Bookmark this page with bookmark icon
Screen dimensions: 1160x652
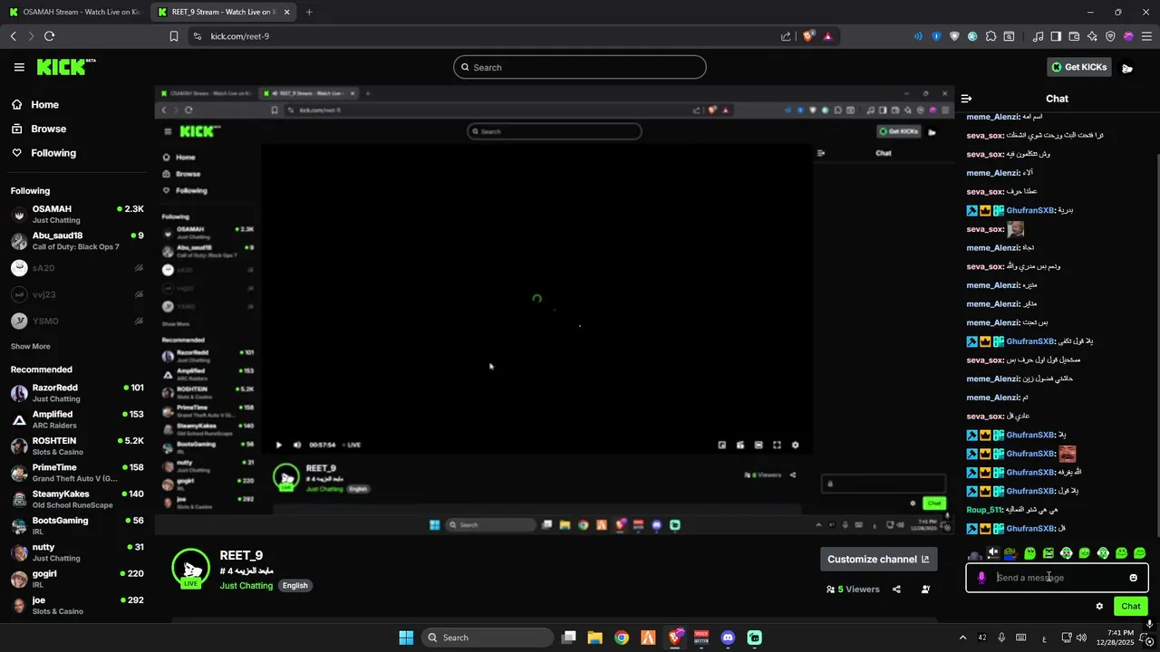[174, 36]
